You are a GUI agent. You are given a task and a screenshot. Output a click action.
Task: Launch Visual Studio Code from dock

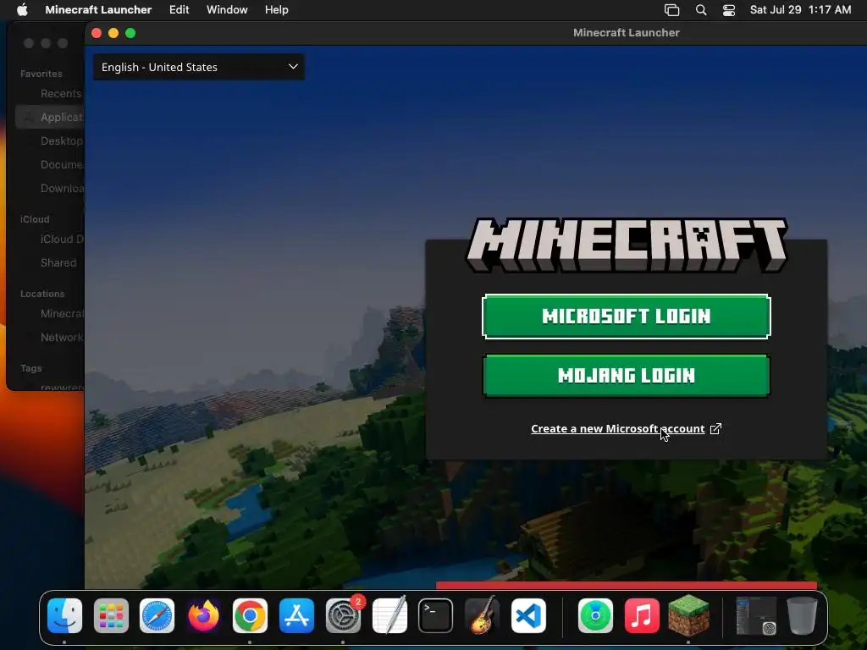coord(528,616)
